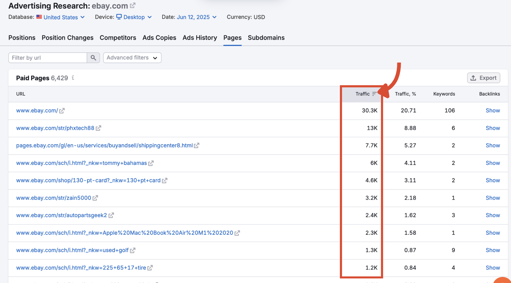
Task: Switch to the Ads History tab
Action: [x=199, y=38]
